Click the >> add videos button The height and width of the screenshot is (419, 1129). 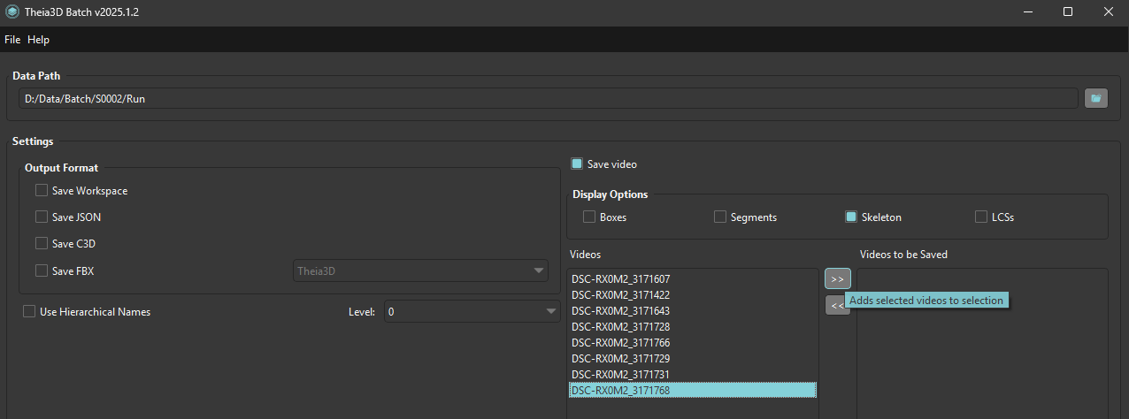coord(837,278)
